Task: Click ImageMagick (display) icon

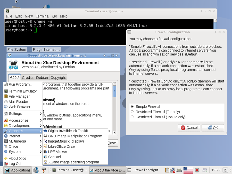Action: point(45,141)
